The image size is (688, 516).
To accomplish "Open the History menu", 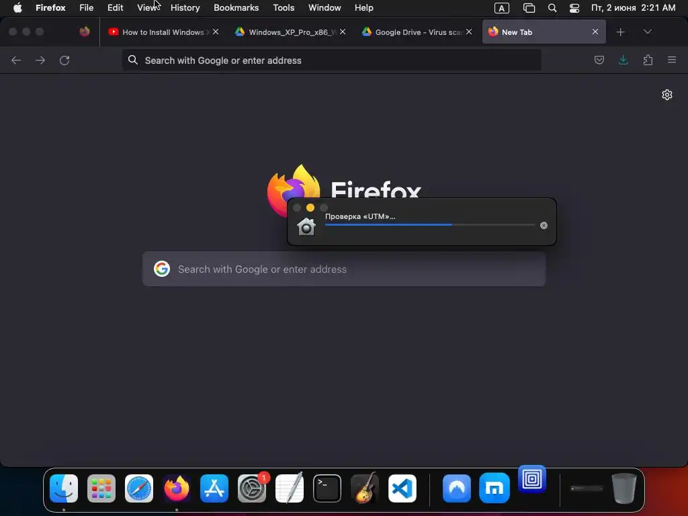I will pyautogui.click(x=185, y=8).
